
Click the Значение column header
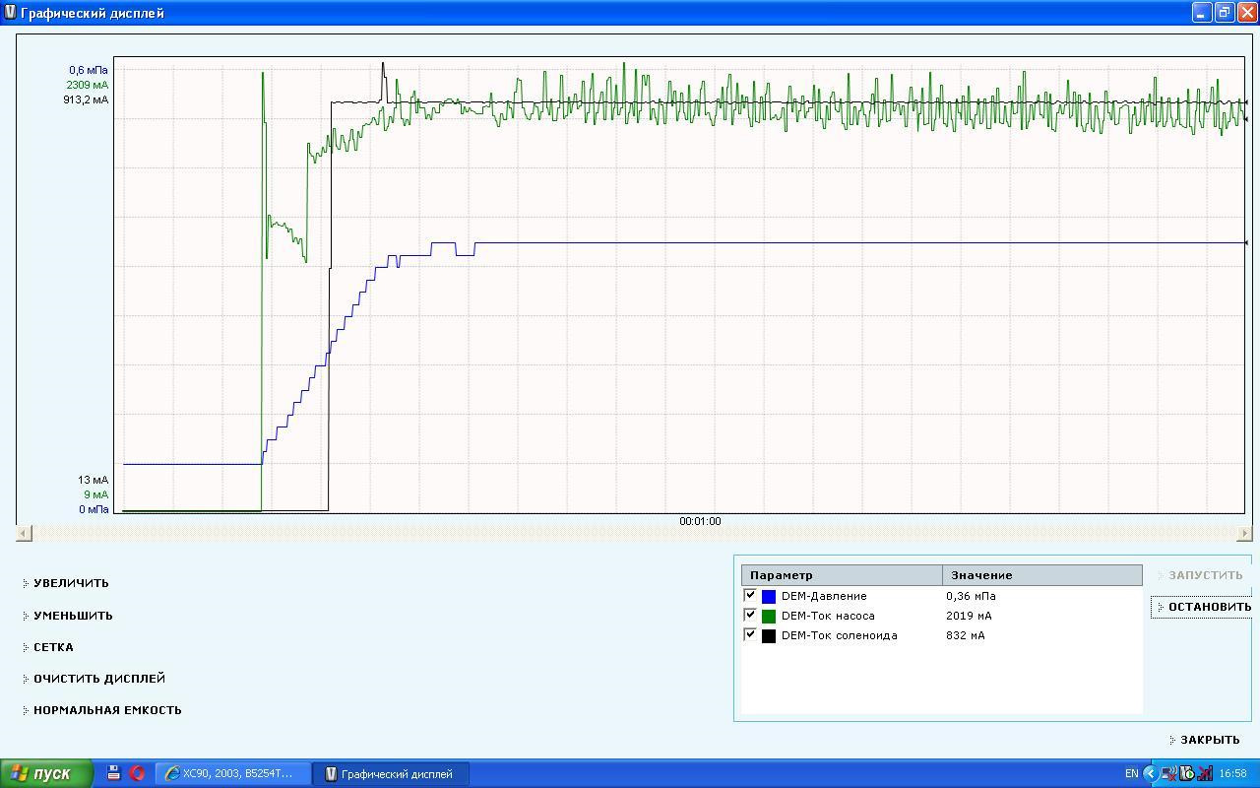(x=1042, y=575)
